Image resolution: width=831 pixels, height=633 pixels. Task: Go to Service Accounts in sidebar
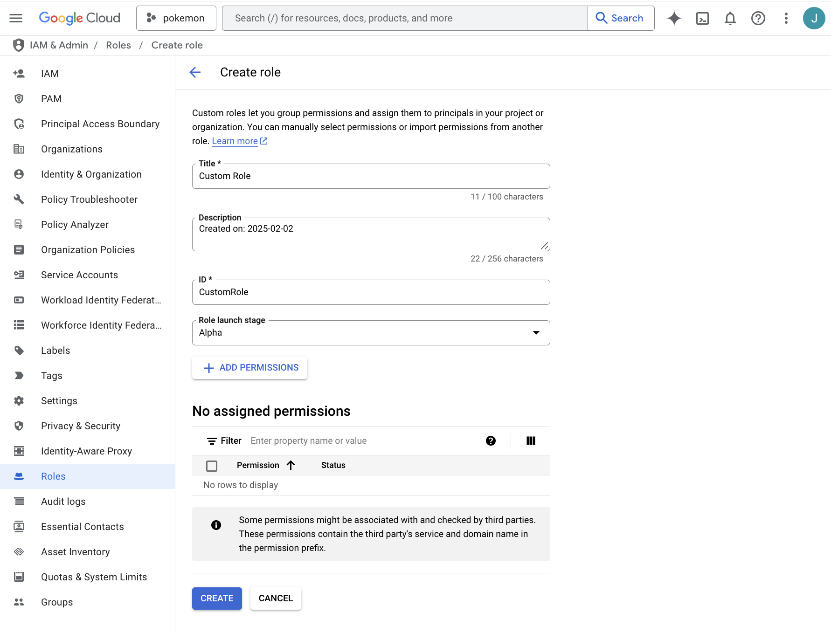coord(79,275)
